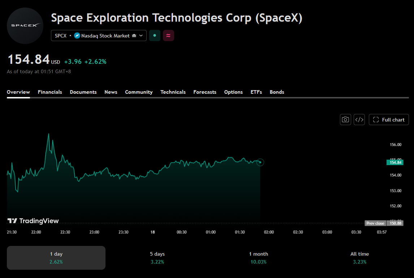Switch to the Technicals tab
This screenshot has width=414, height=278.
(x=173, y=92)
